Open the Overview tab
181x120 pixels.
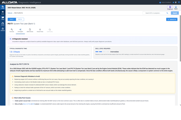pyautogui.click(x=12, y=30)
